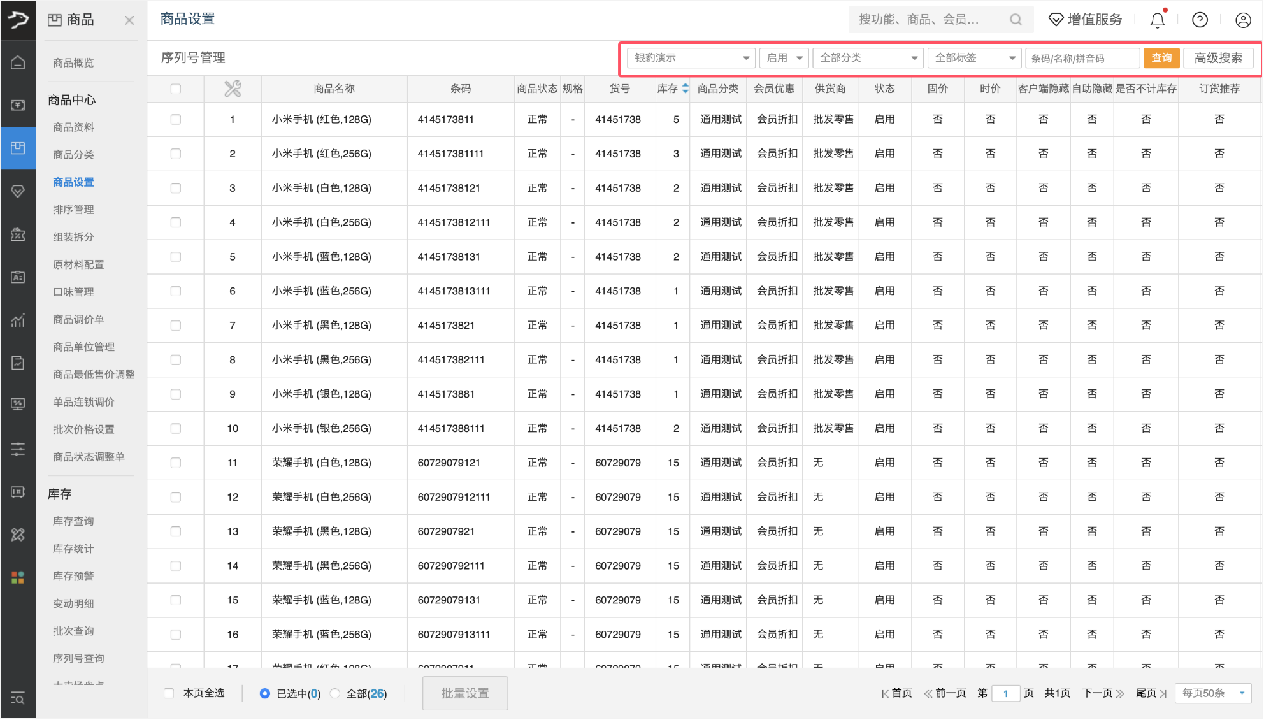This screenshot has width=1264, height=720.
Task: Click the 条码/名称/拼音码 search field
Action: [1082, 58]
